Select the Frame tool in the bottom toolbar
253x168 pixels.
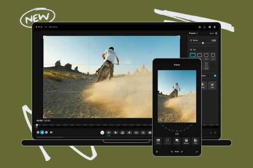108,132
